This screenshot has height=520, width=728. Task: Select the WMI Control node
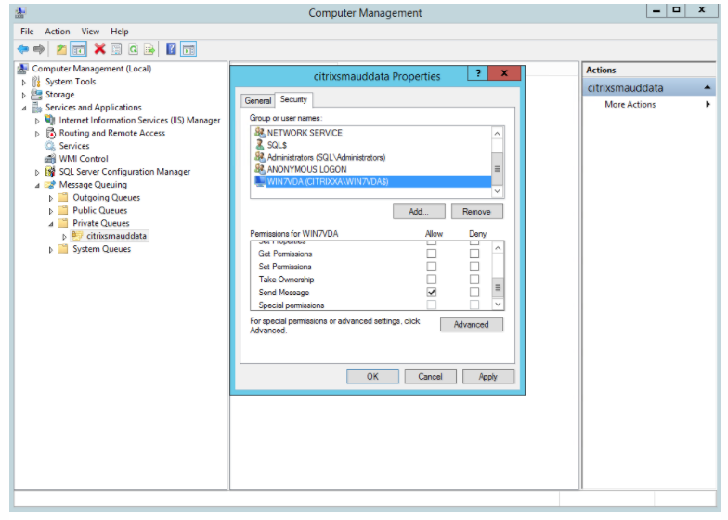(83, 159)
